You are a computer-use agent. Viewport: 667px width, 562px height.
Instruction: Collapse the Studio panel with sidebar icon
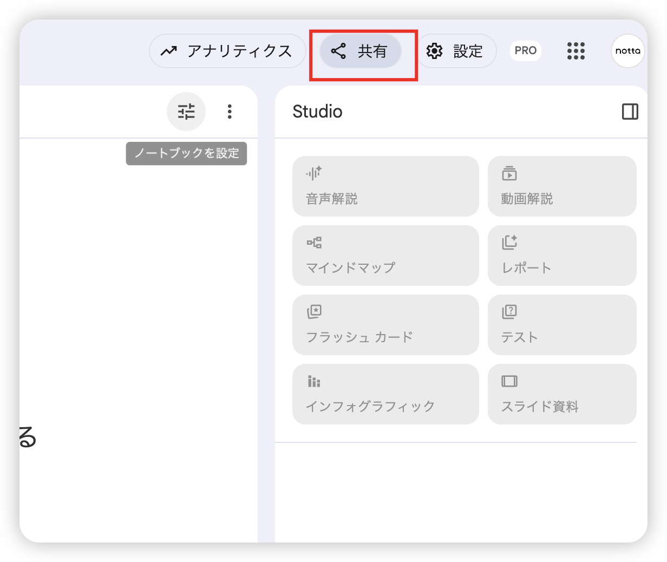630,112
